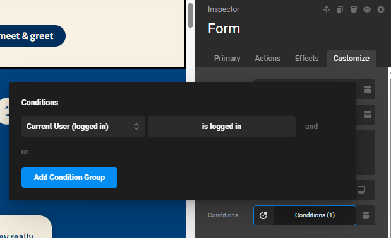Click the Conditions popup heading
391x238 pixels.
click(40, 103)
